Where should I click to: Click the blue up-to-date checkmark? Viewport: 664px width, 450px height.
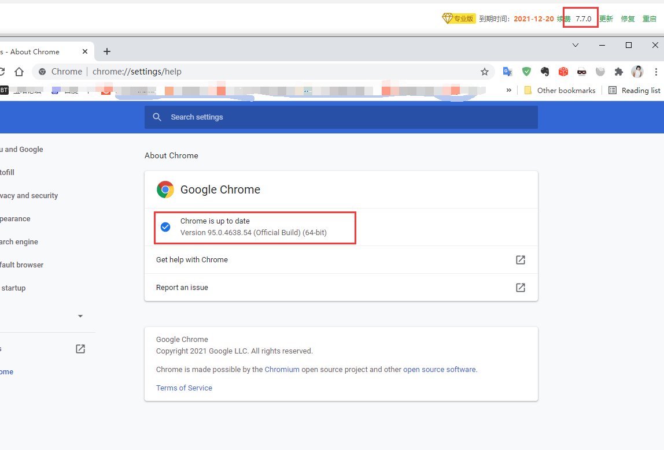pos(165,227)
